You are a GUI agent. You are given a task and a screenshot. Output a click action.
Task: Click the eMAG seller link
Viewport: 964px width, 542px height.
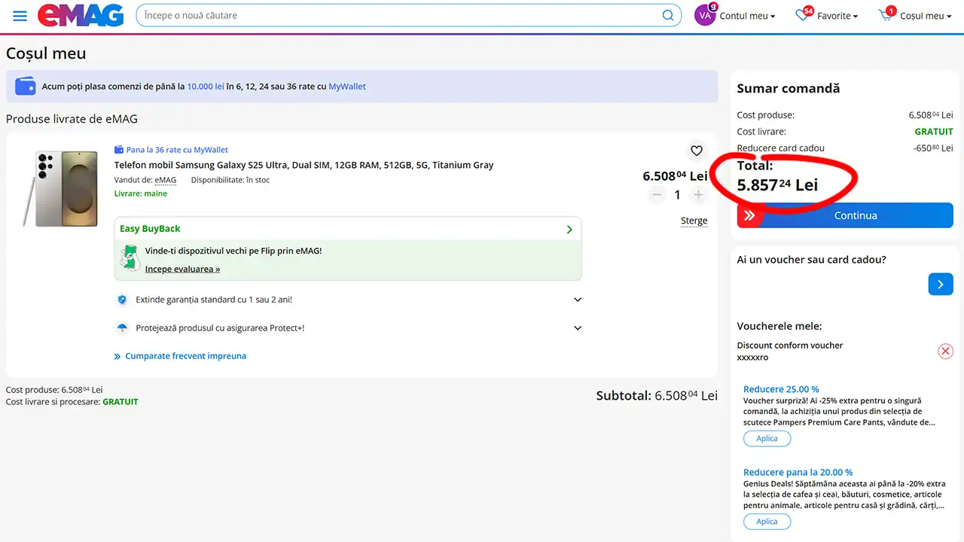click(x=165, y=180)
